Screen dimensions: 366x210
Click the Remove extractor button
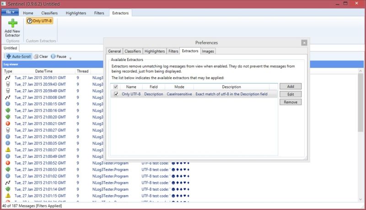[x=291, y=102]
